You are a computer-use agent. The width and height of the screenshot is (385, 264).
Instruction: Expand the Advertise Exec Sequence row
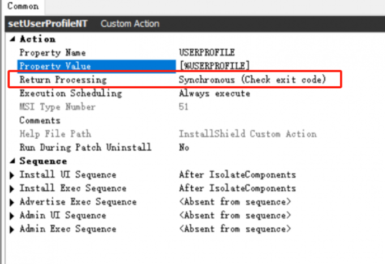(12, 202)
